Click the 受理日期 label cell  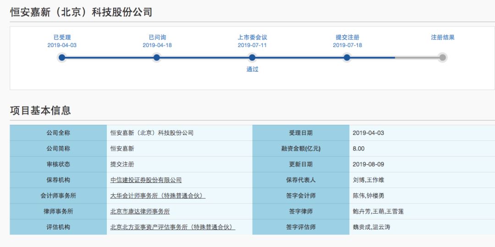[301, 133]
